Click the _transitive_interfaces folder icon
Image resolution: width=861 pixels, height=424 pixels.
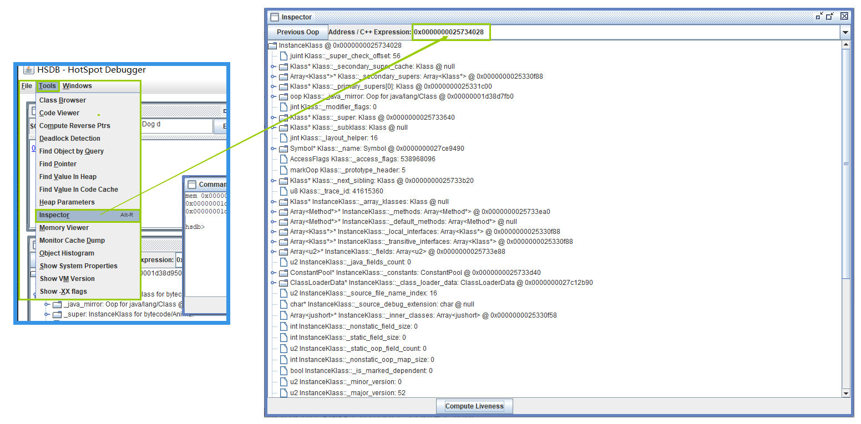[283, 242]
